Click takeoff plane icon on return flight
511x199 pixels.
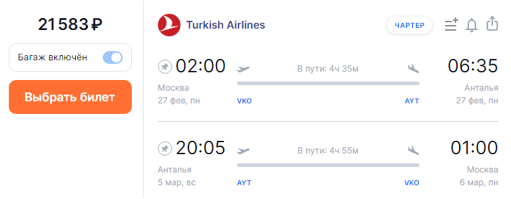[243, 151]
